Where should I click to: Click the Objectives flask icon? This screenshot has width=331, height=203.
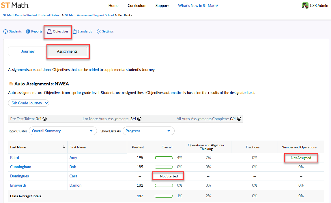pyautogui.click(x=49, y=31)
